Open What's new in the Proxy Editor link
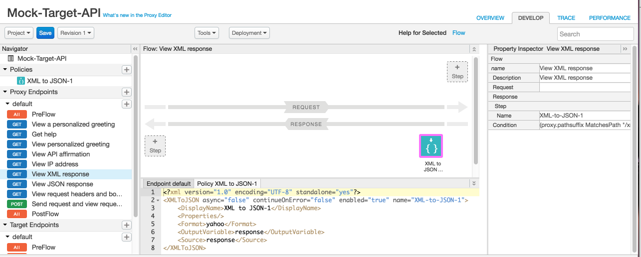 pyautogui.click(x=137, y=15)
